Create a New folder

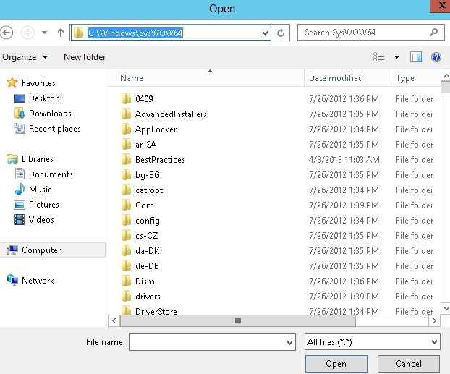(x=85, y=57)
